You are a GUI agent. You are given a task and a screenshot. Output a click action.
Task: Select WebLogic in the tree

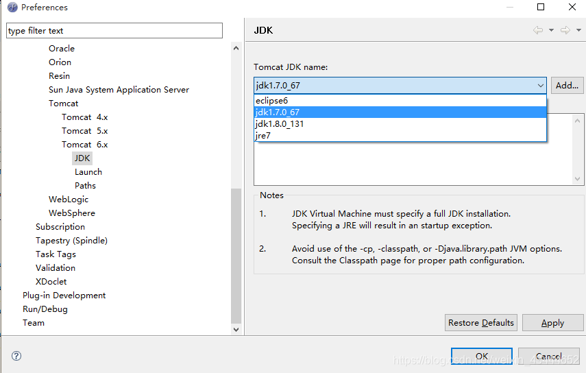point(69,200)
